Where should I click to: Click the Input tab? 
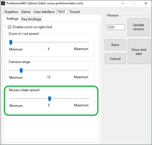tap(62, 11)
